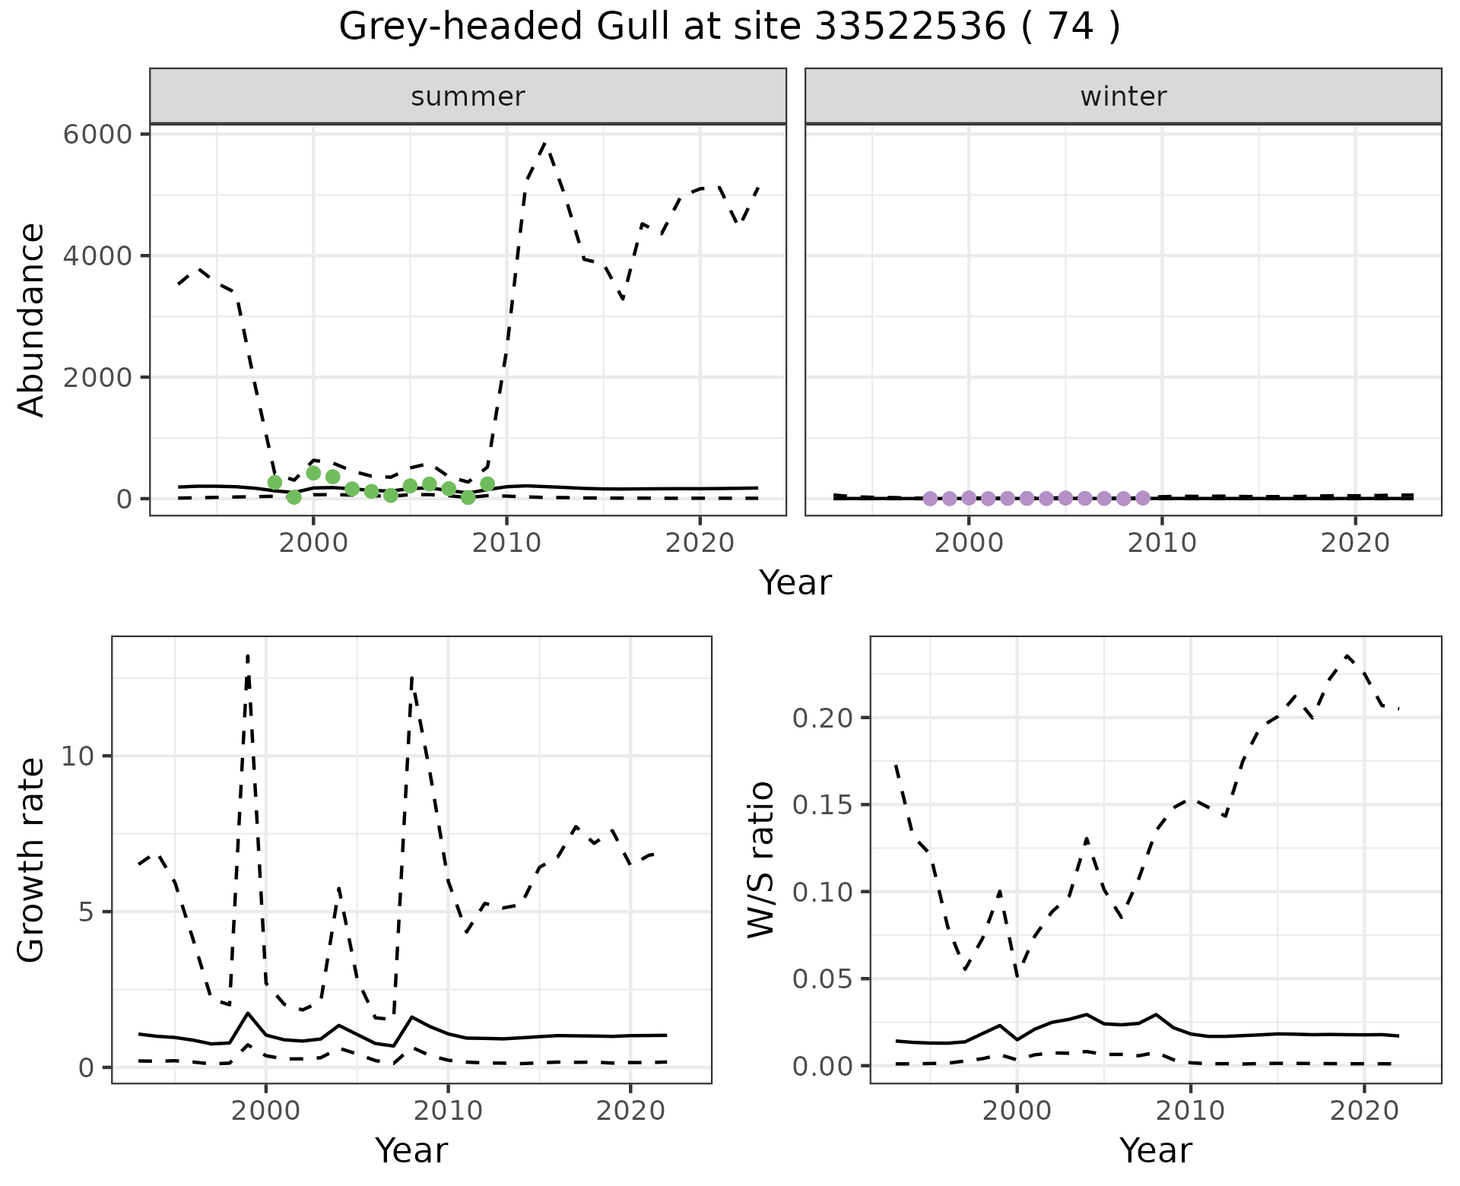The height and width of the screenshot is (1186, 1460).
Task: Click the dashed line peak in W/S ratio plot
Action: click(x=1347, y=655)
